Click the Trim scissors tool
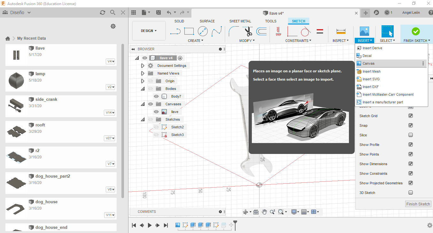433x233 pixels. (248, 31)
